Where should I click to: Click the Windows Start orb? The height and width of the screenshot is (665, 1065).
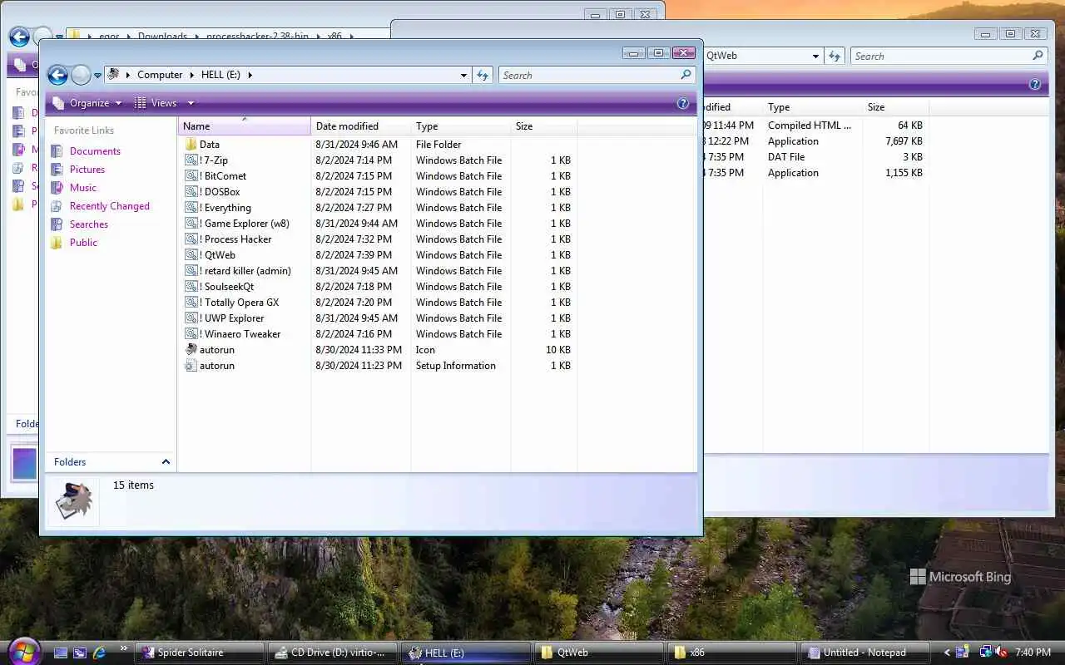[23, 651]
